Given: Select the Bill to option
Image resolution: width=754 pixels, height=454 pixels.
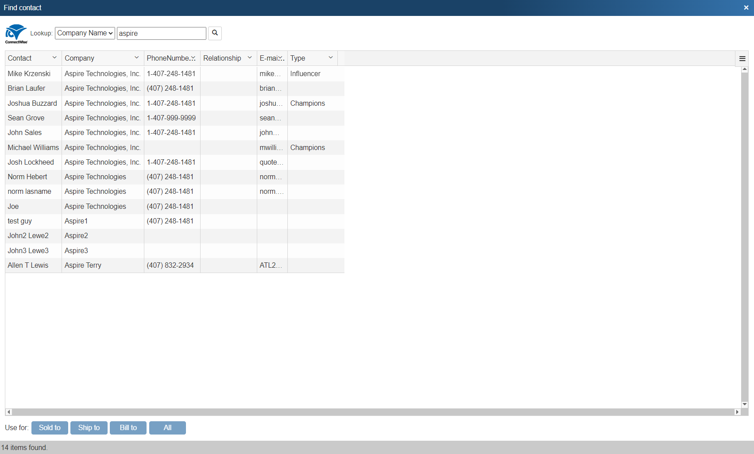Looking at the screenshot, I should pos(128,427).
